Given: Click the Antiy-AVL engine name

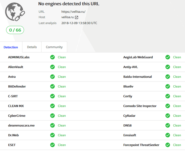Looking at the screenshot, I should (x=131, y=67).
